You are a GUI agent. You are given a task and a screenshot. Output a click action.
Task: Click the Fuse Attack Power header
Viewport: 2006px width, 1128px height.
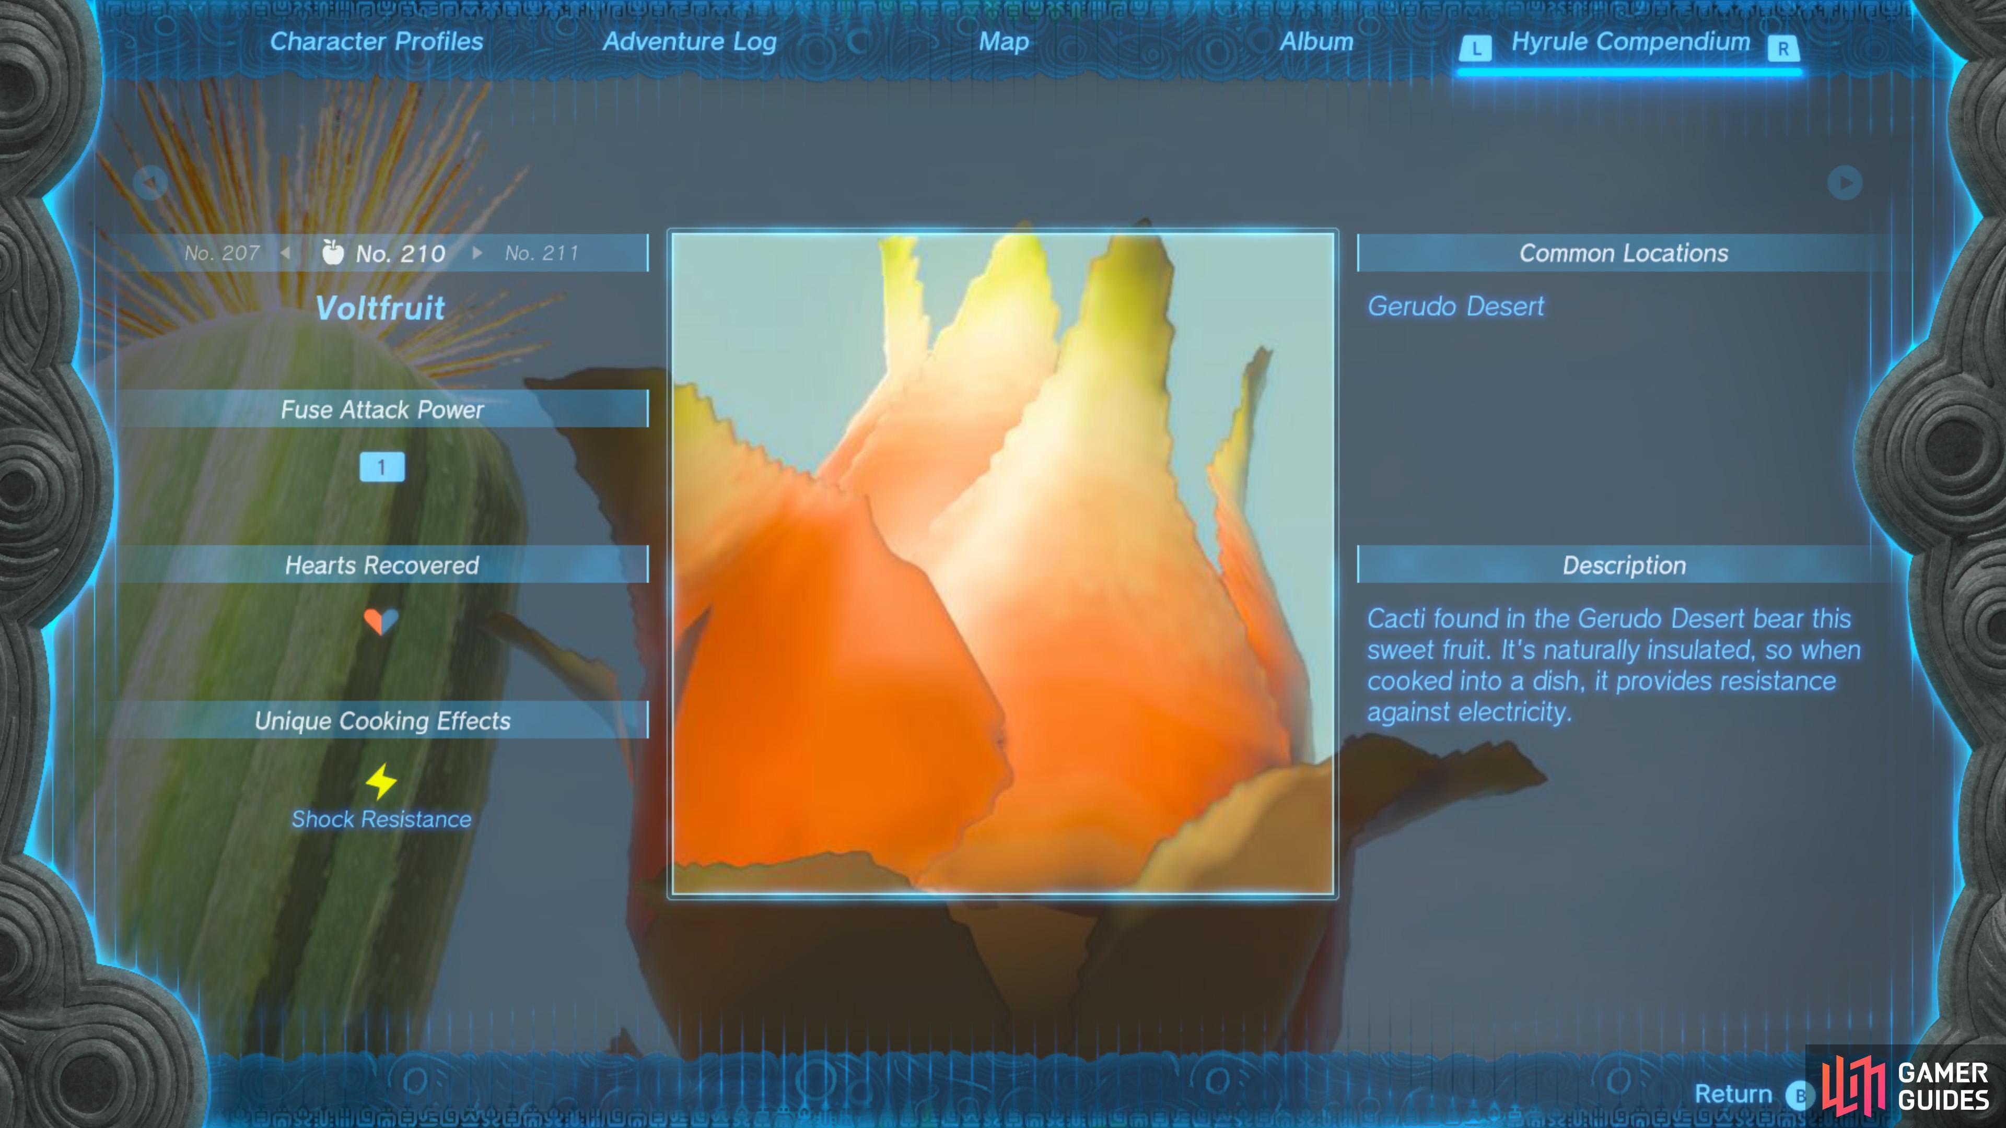pos(381,409)
